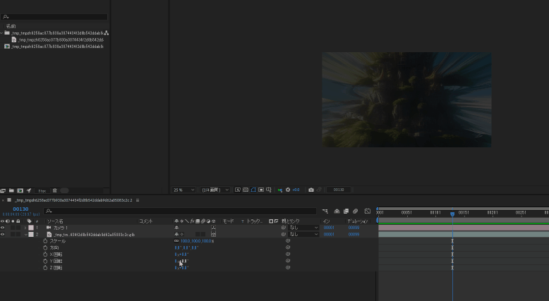Click the Z Rotation pick whip icon

288,267
